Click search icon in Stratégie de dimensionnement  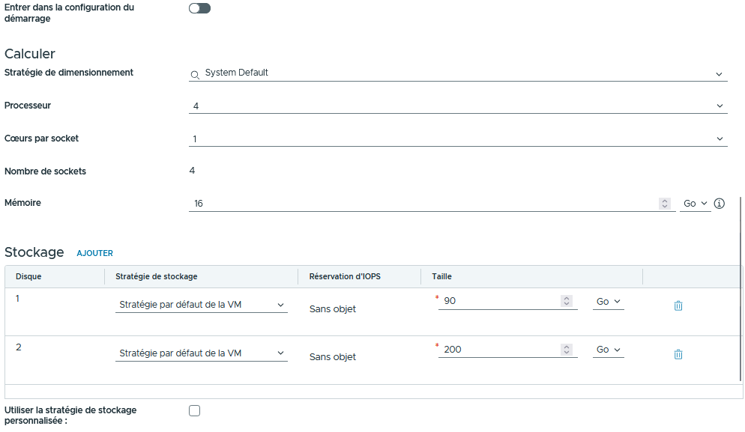(195, 74)
